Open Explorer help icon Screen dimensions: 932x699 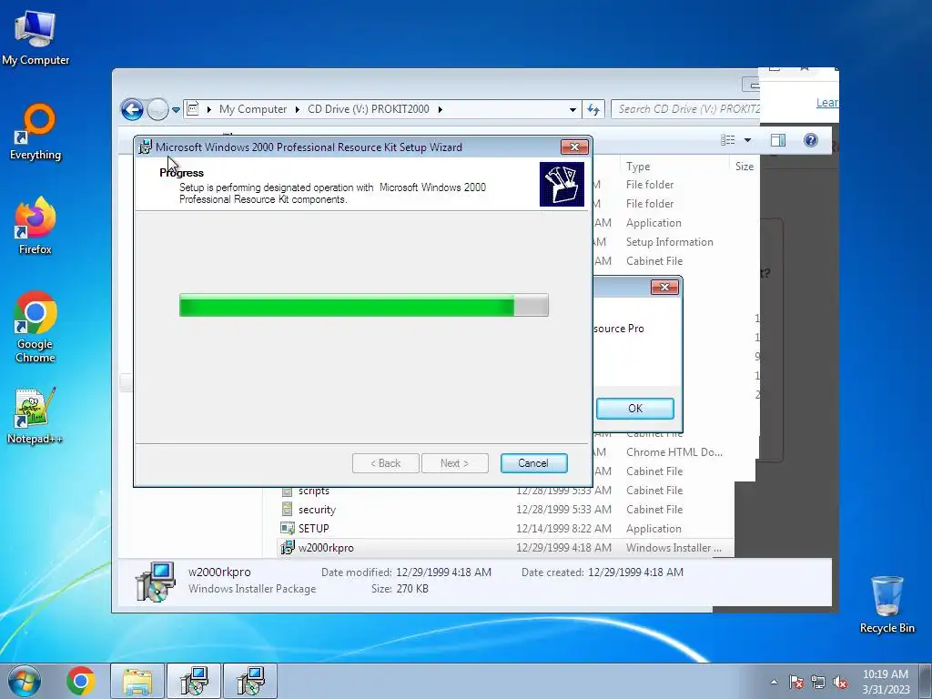click(810, 140)
